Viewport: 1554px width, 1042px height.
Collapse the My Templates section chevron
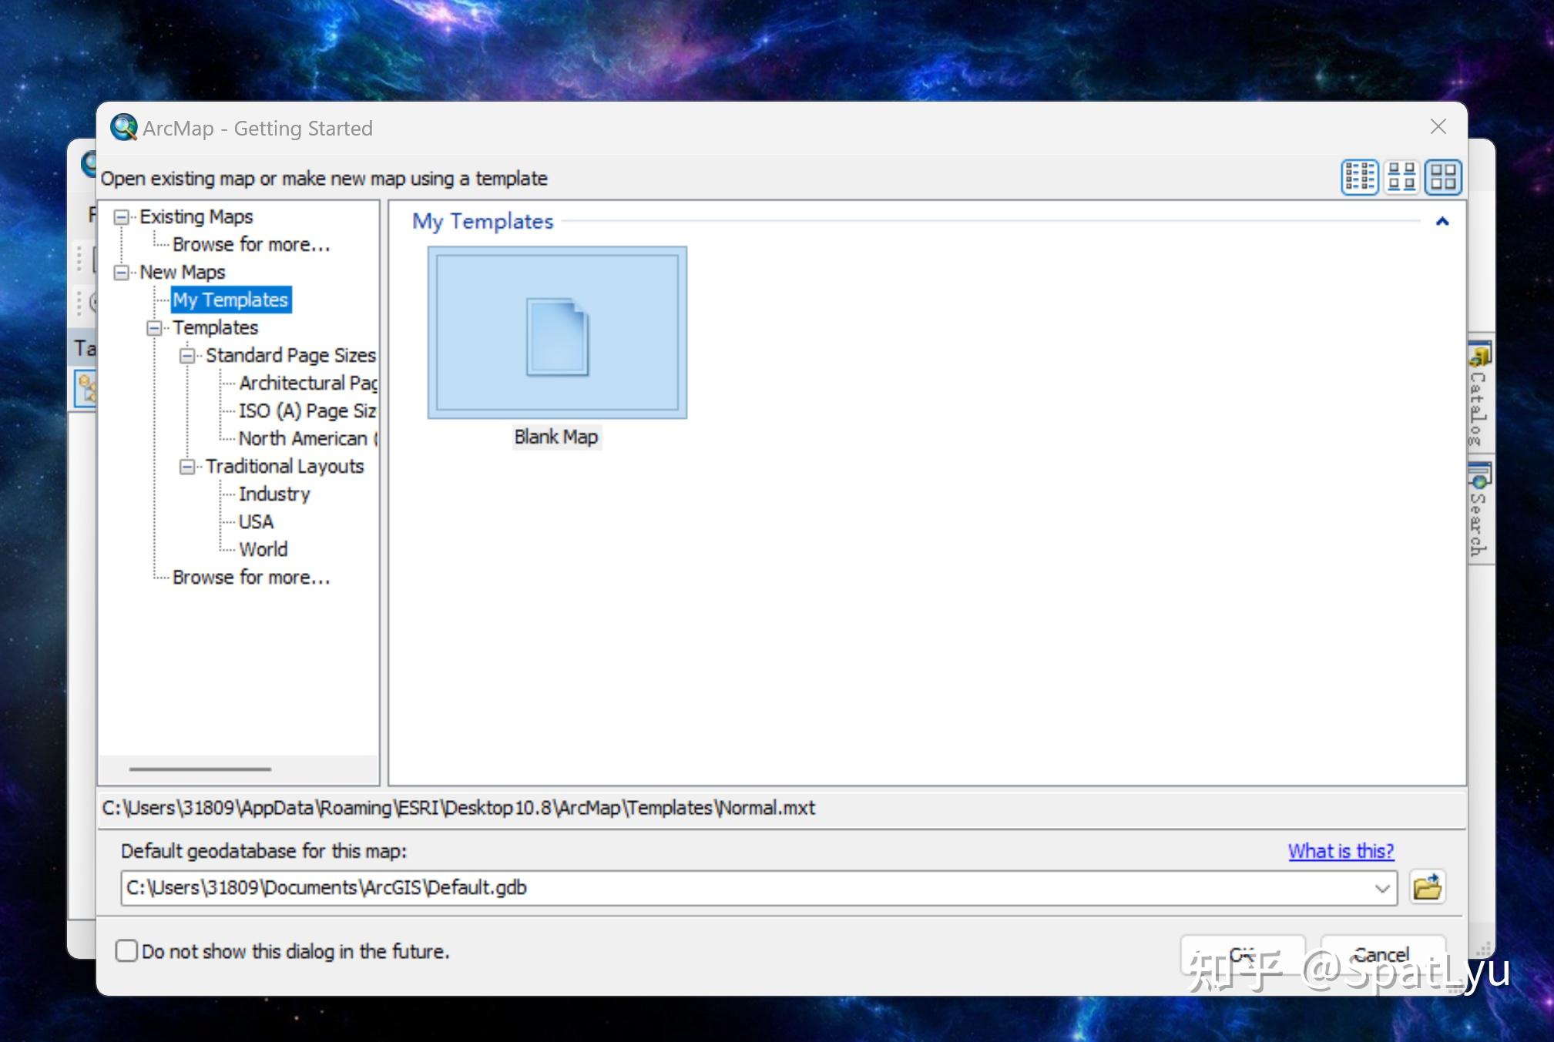[x=1442, y=222]
